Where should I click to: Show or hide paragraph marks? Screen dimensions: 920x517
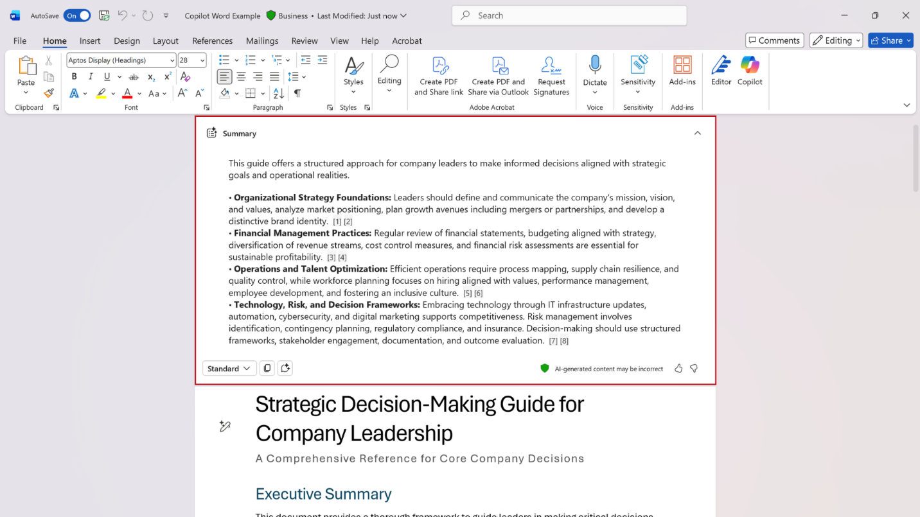[297, 93]
